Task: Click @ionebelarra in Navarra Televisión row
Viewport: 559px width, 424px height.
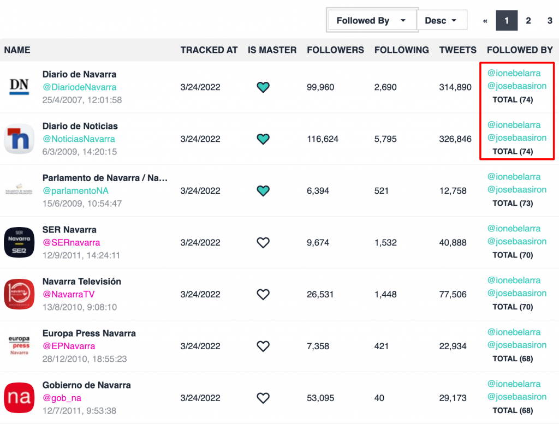Action: click(514, 280)
